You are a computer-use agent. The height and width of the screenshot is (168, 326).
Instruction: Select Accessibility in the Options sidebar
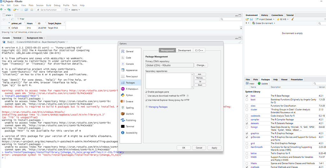131,133
